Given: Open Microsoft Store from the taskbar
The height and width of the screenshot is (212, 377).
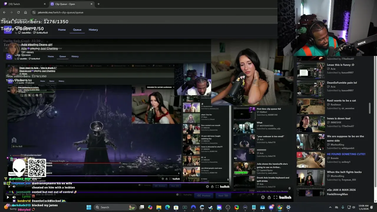Looking at the screenshot, I should click(176, 207).
